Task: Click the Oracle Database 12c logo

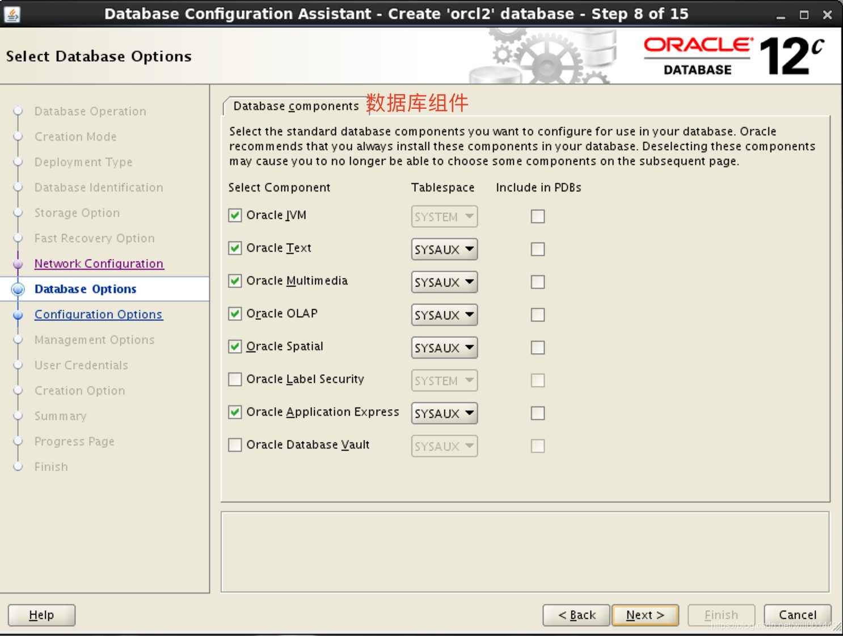Action: pyautogui.click(x=733, y=56)
